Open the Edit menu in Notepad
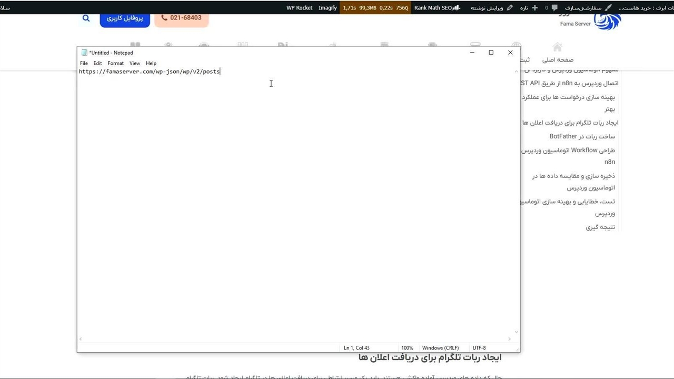 (97, 63)
